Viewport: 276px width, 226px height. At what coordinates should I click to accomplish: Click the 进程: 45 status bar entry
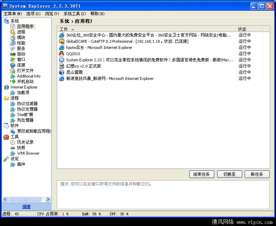(11, 214)
